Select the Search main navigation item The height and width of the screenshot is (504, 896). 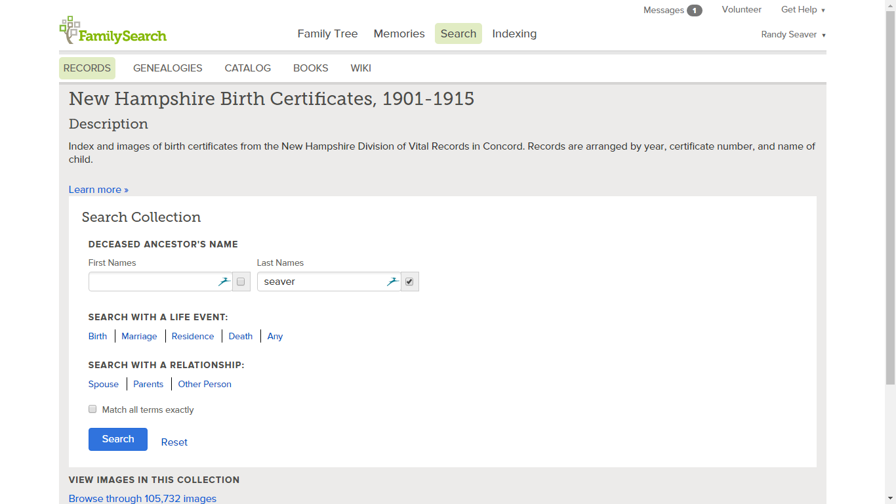coord(458,33)
